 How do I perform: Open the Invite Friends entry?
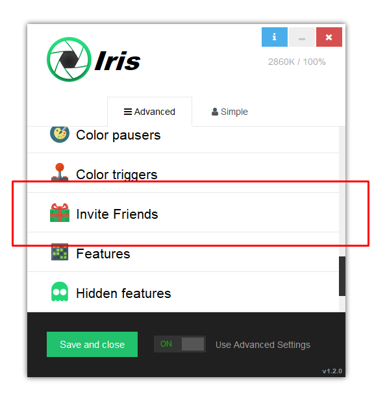point(183,212)
